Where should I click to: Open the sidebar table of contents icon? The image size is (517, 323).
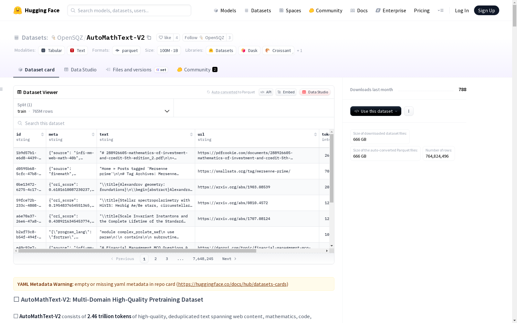tap(2, 89)
